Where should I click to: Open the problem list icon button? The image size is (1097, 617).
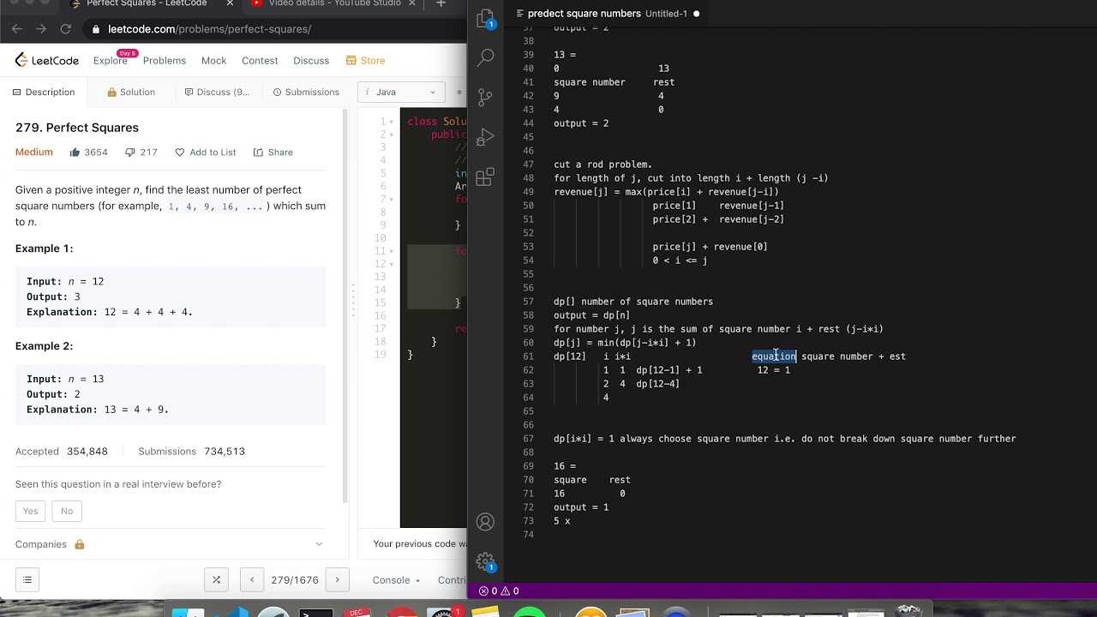point(27,580)
